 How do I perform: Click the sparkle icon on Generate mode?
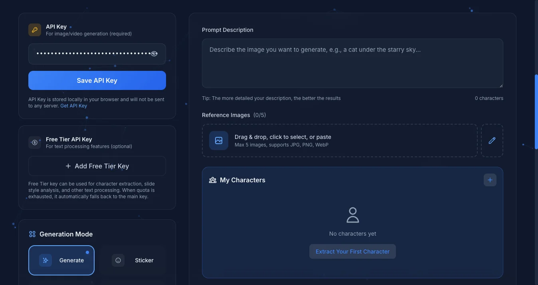click(45, 260)
